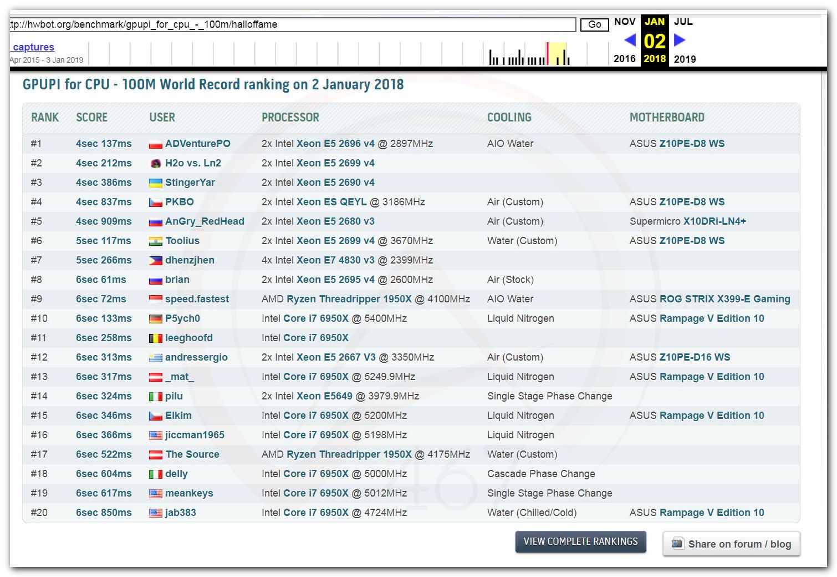Click H2o vs. Ln2's avatar icon

click(156, 164)
